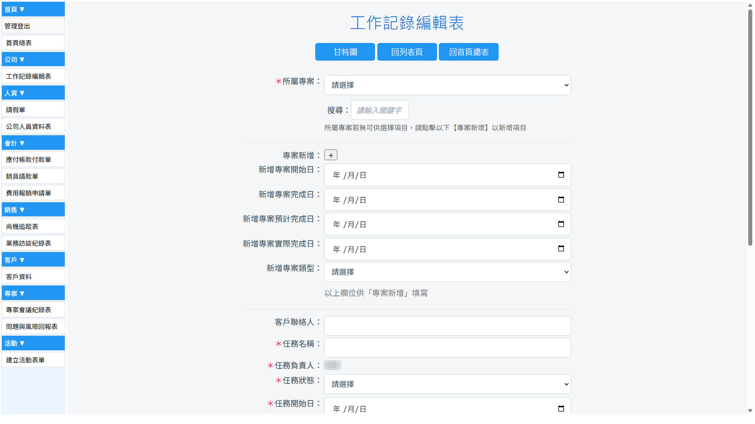Open 專案會議紀錄表 from the sidebar
Viewport: 755px width, 424px height.
pyautogui.click(x=33, y=310)
